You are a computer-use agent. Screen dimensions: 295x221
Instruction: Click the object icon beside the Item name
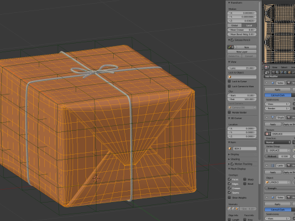[x=230, y=149]
